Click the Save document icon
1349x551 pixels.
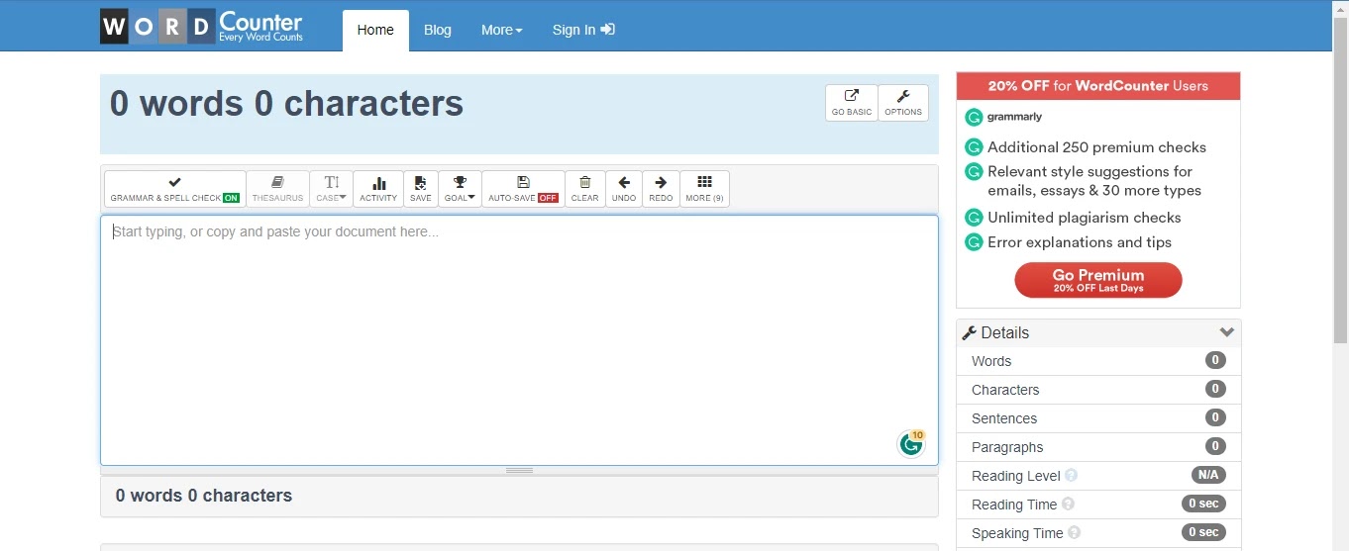tap(421, 189)
